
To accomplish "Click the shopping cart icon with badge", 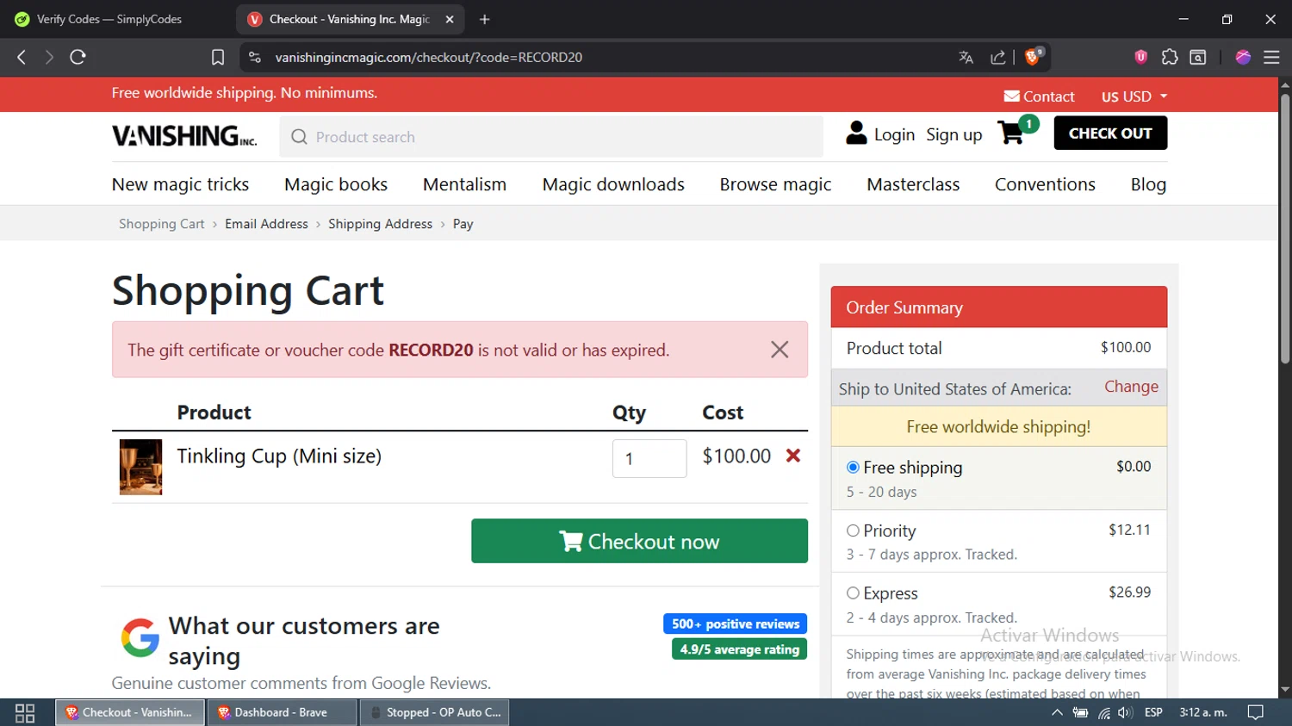I will [1017, 131].
